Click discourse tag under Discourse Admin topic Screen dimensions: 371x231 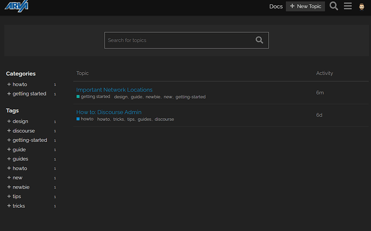tap(164, 119)
